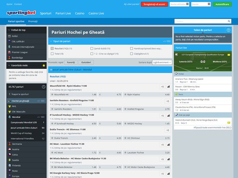The height and width of the screenshot is (178, 238).
Task: Click the Parola input field
Action: point(201,4)
